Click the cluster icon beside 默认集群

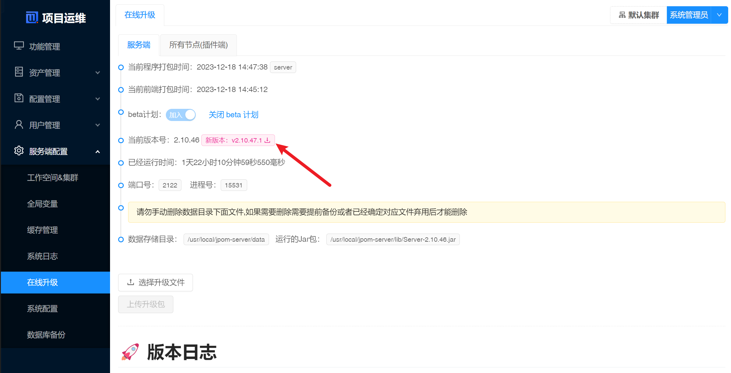(x=622, y=15)
